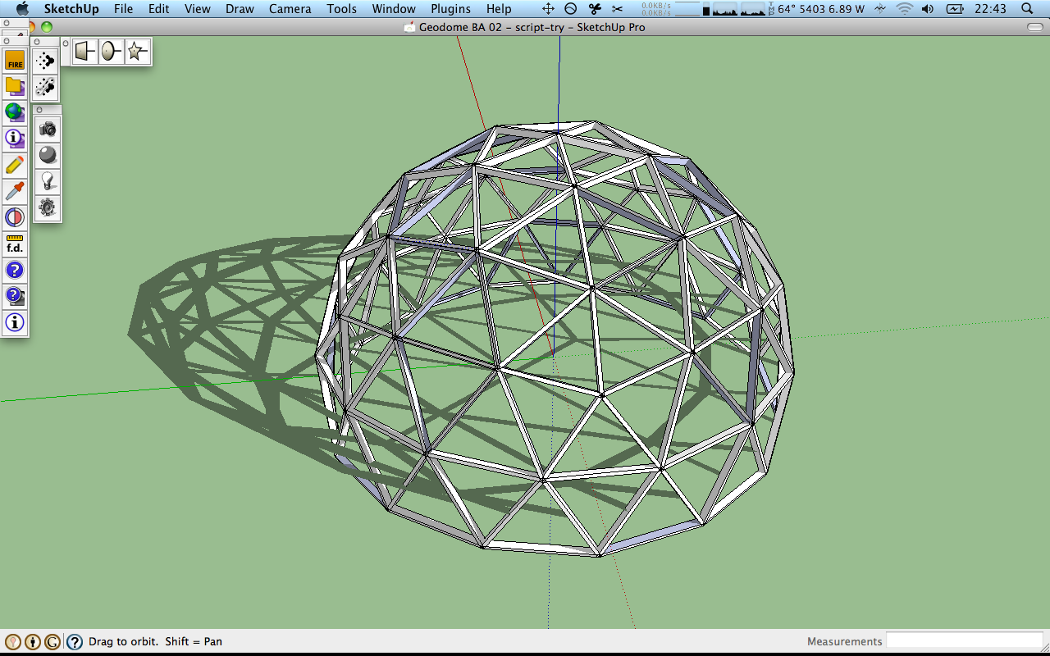
Task: Click the circular slashed icon in menu bar
Action: click(x=571, y=9)
